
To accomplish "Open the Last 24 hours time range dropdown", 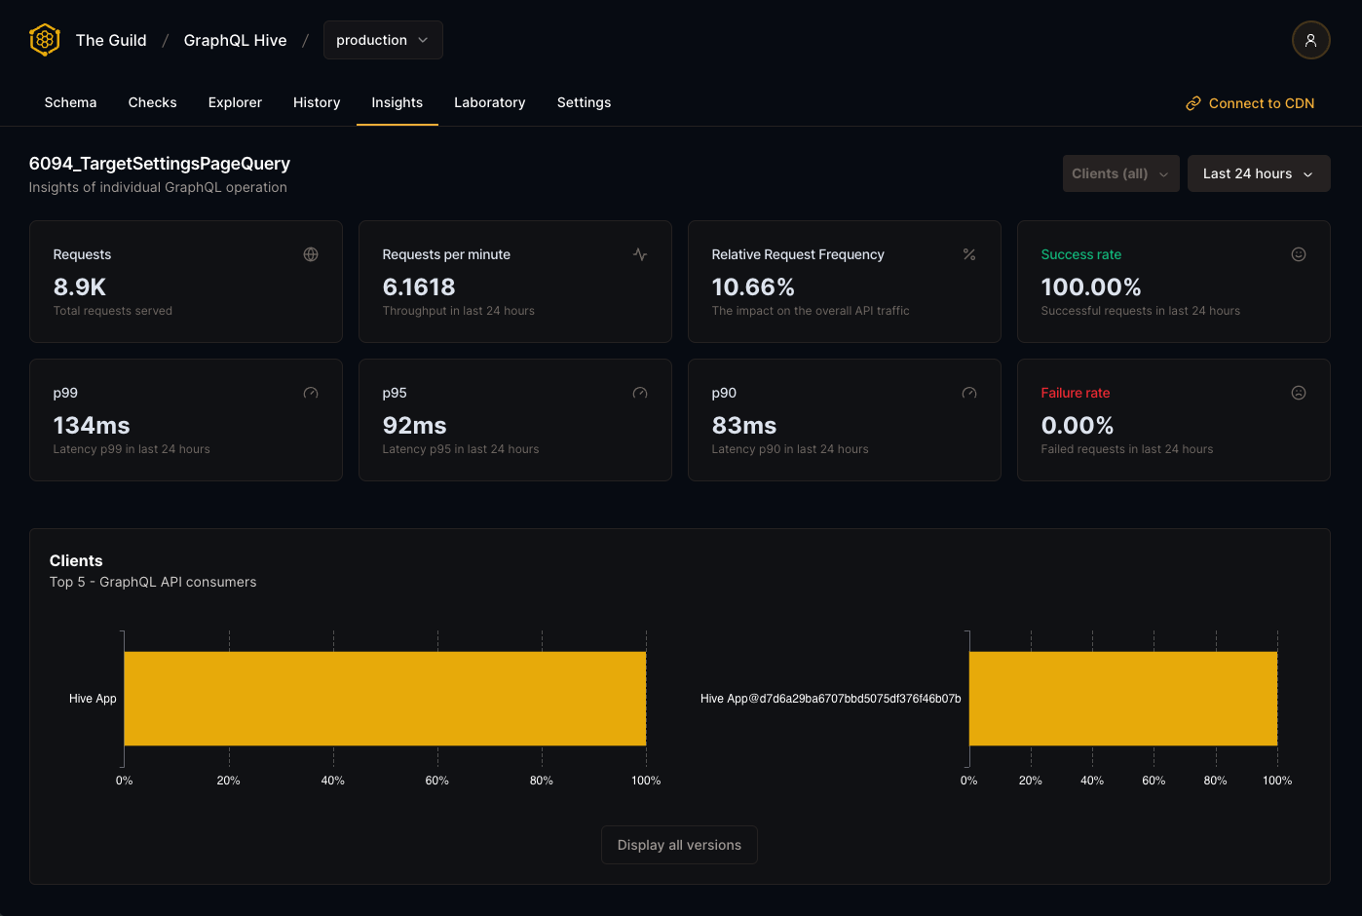I will (x=1258, y=172).
